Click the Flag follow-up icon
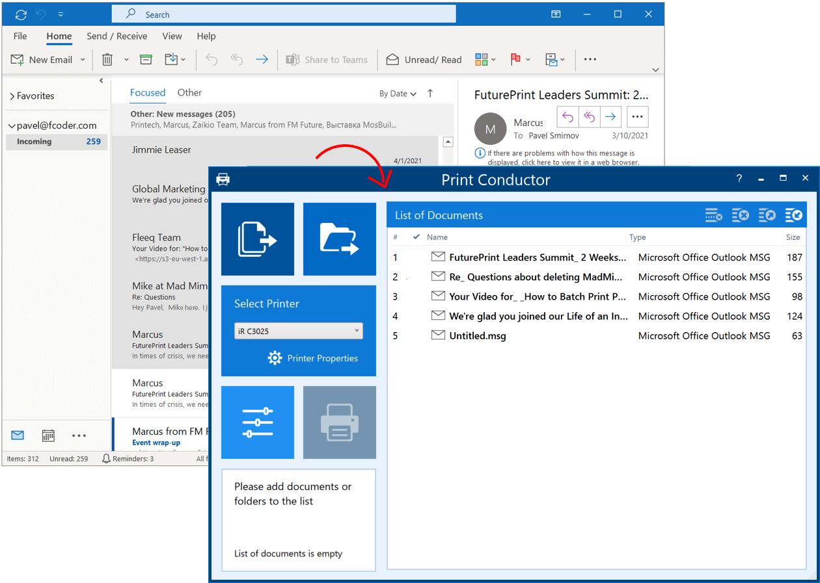Image resolution: width=820 pixels, height=583 pixels. click(x=515, y=60)
